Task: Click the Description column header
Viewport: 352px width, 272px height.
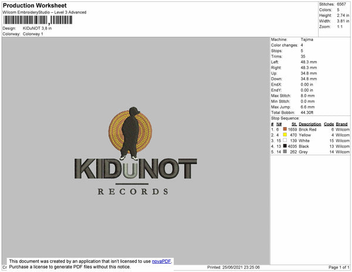Action: 310,124
